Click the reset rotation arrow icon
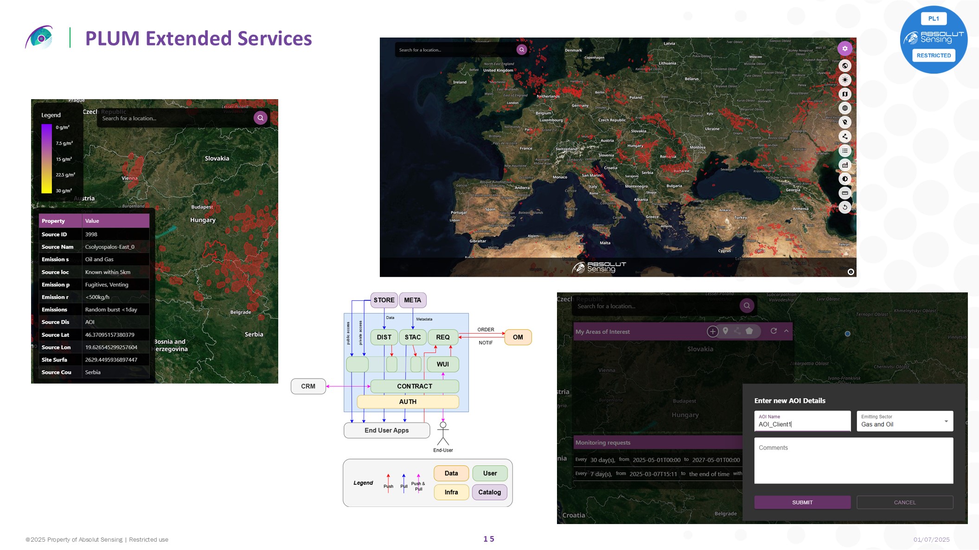Viewport: 979px width, 550px height. pyautogui.click(x=845, y=207)
